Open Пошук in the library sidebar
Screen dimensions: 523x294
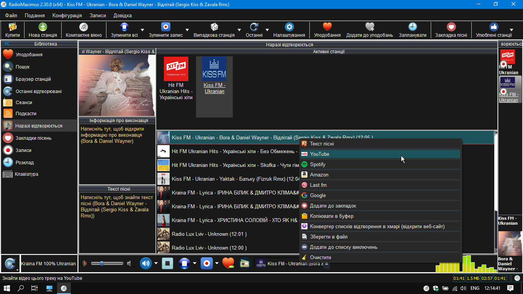tap(39, 67)
